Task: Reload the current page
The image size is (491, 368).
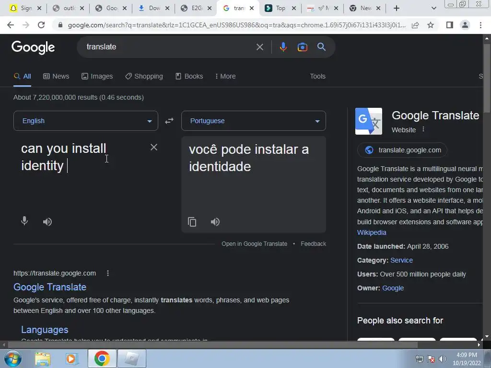Action: pos(41,25)
